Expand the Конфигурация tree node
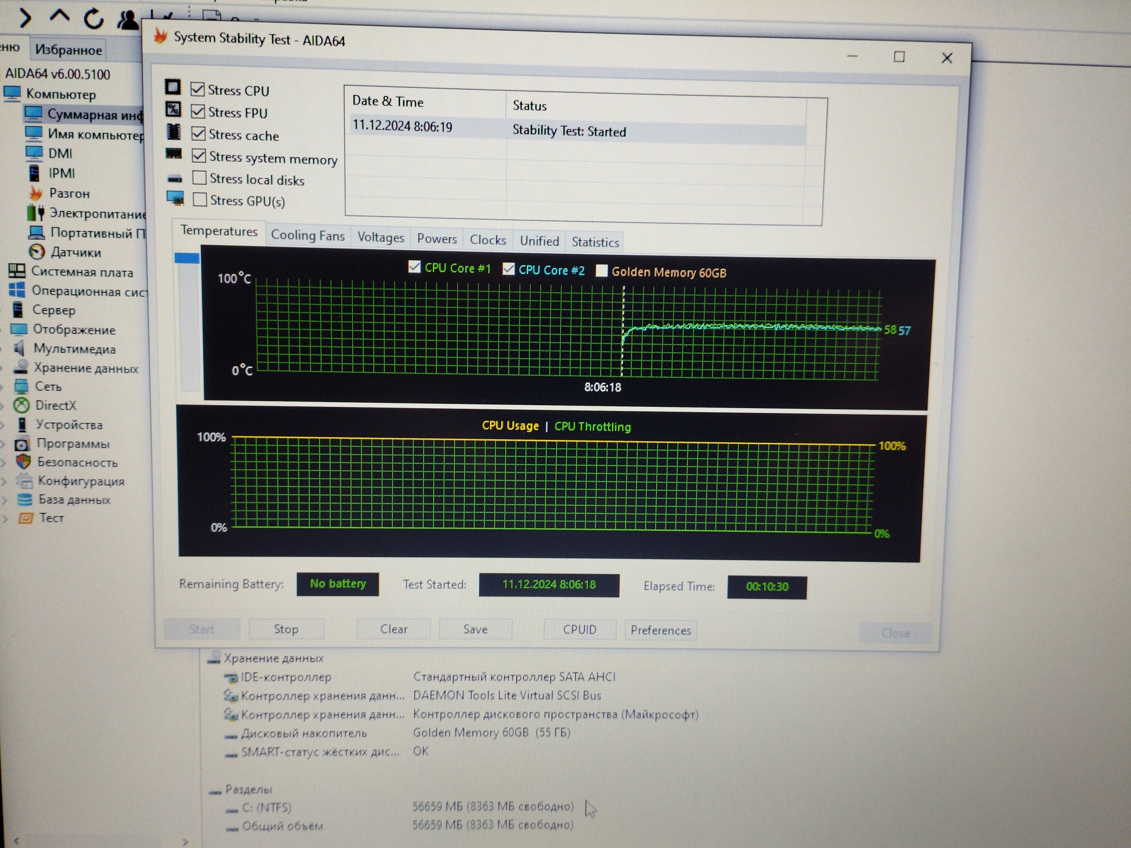This screenshot has height=848, width=1131. [4, 481]
